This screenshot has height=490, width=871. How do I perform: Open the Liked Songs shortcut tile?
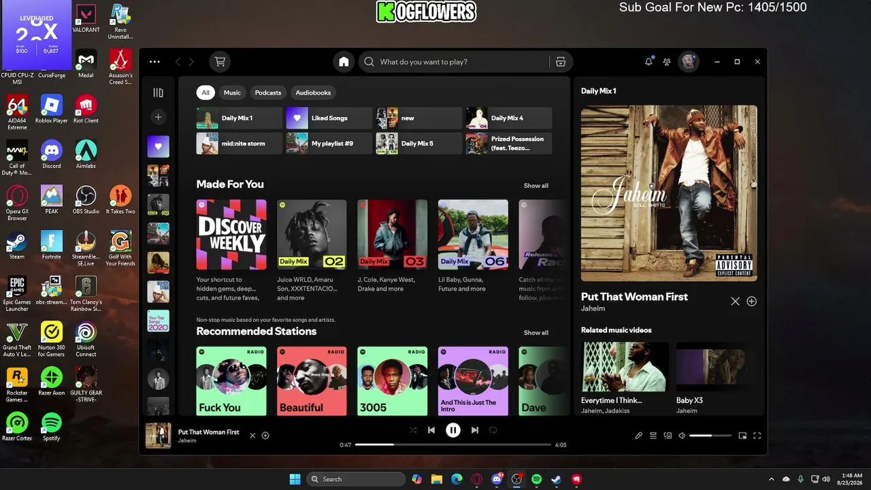(x=329, y=118)
